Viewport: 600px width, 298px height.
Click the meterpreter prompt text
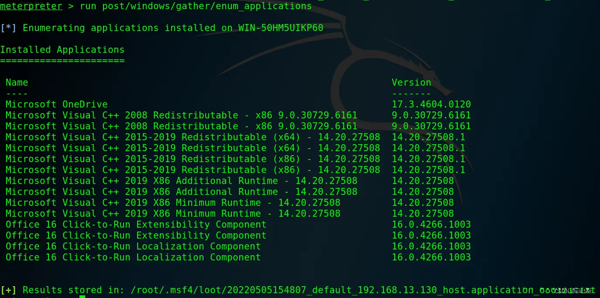pos(31,6)
